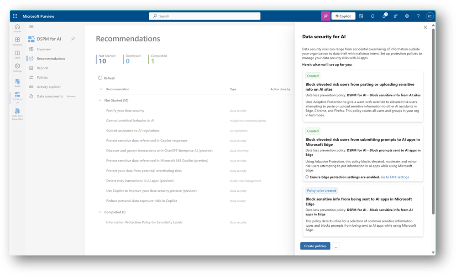Pin the DSPM for AI navigation
The width and height of the screenshot is (456, 275).
click(73, 39)
